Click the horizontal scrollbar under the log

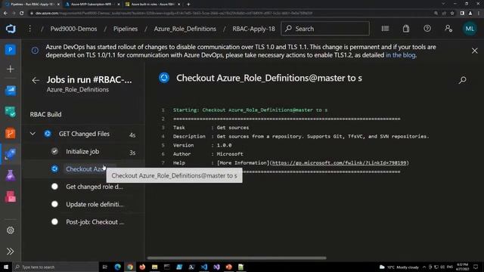[x=237, y=258]
